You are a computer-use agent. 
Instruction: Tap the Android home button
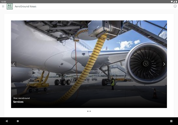[18, 121]
